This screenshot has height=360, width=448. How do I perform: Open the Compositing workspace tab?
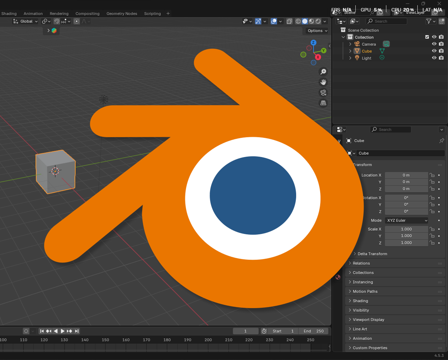pyautogui.click(x=87, y=14)
